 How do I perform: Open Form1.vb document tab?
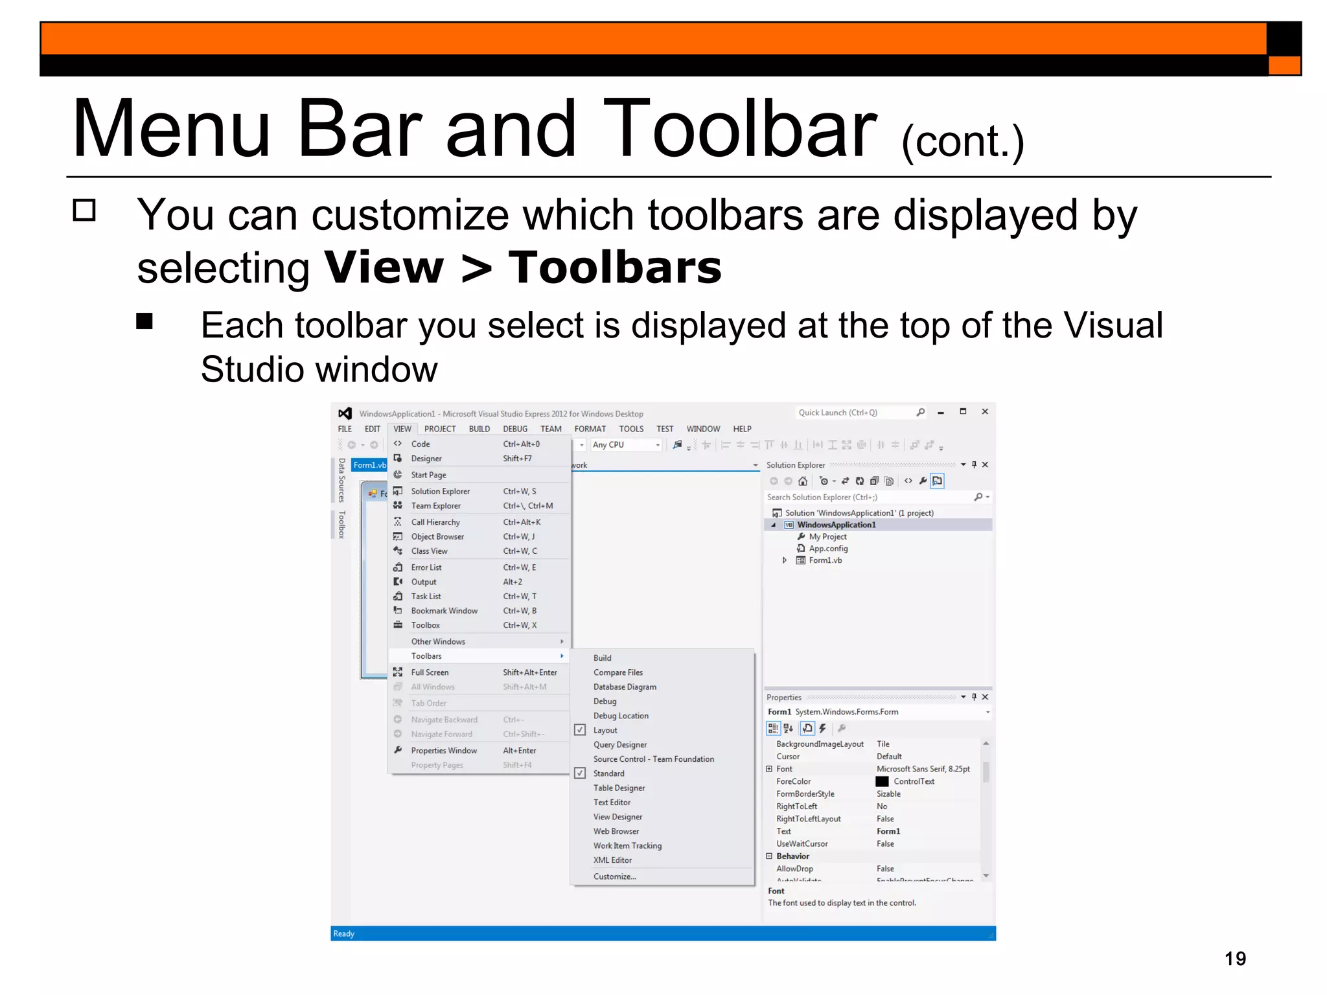pos(369,465)
